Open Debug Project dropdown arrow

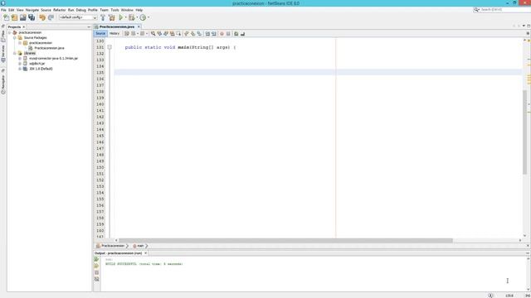[x=137, y=17]
